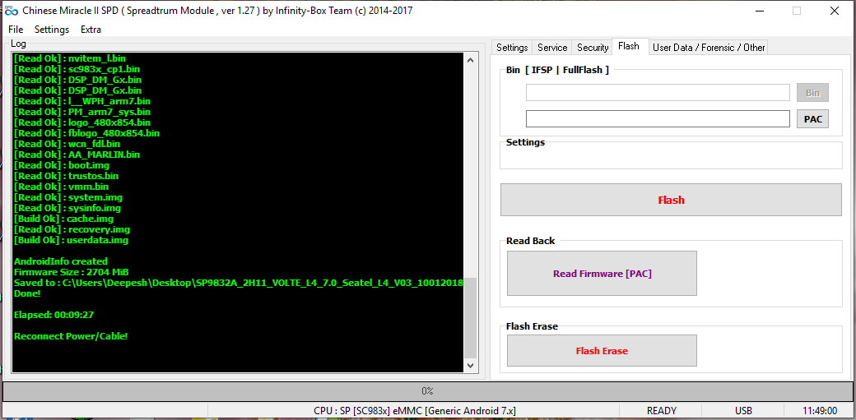
Task: Minimize the Chinese Miracle II window
Action: coord(760,11)
